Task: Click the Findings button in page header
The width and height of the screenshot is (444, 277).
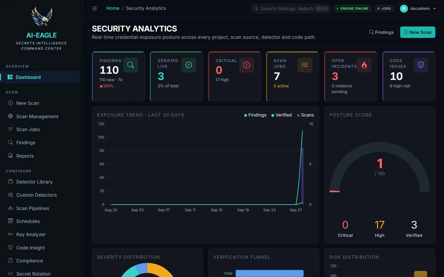Action: pyautogui.click(x=382, y=32)
